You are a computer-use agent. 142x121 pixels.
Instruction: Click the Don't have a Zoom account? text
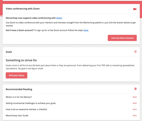pyautogui.click(x=20, y=30)
